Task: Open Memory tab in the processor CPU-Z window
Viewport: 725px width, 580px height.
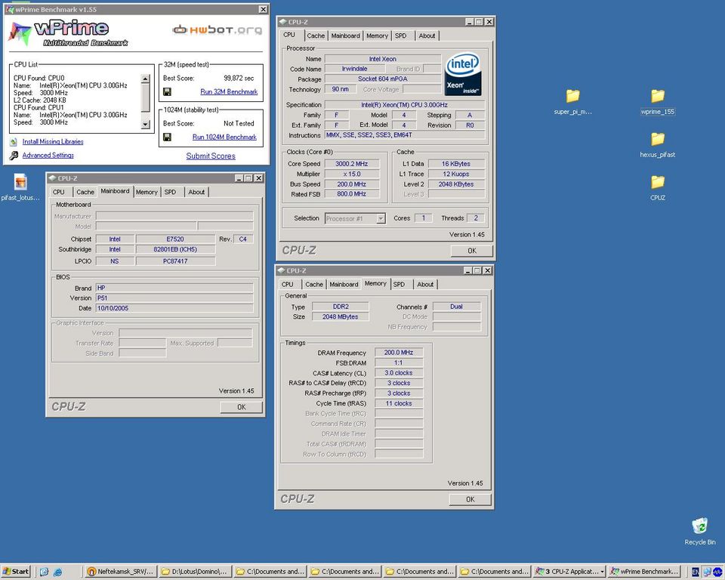Action: pos(377,35)
